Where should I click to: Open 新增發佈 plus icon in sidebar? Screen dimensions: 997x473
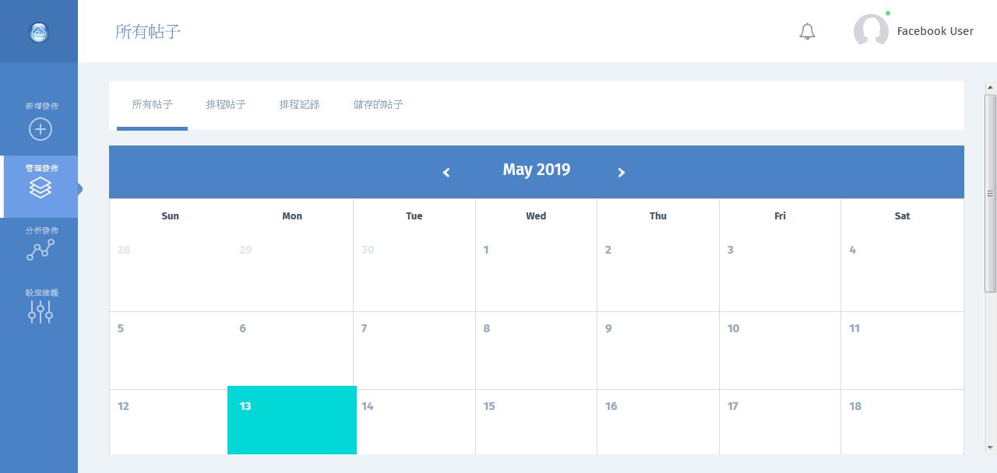[41, 129]
